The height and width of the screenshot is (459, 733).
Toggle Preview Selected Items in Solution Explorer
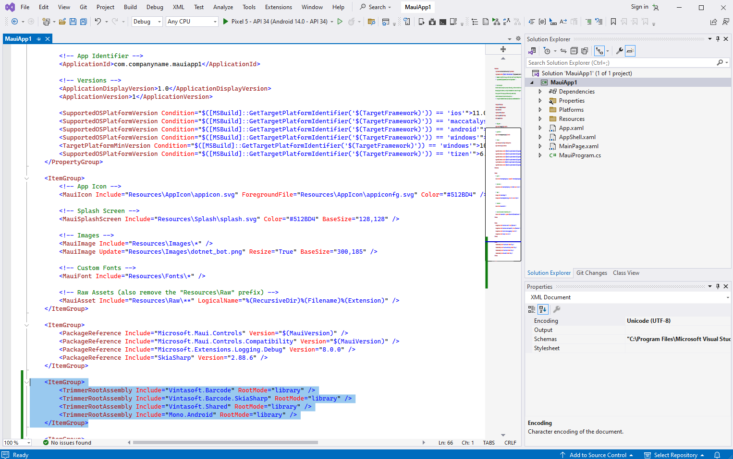(630, 51)
